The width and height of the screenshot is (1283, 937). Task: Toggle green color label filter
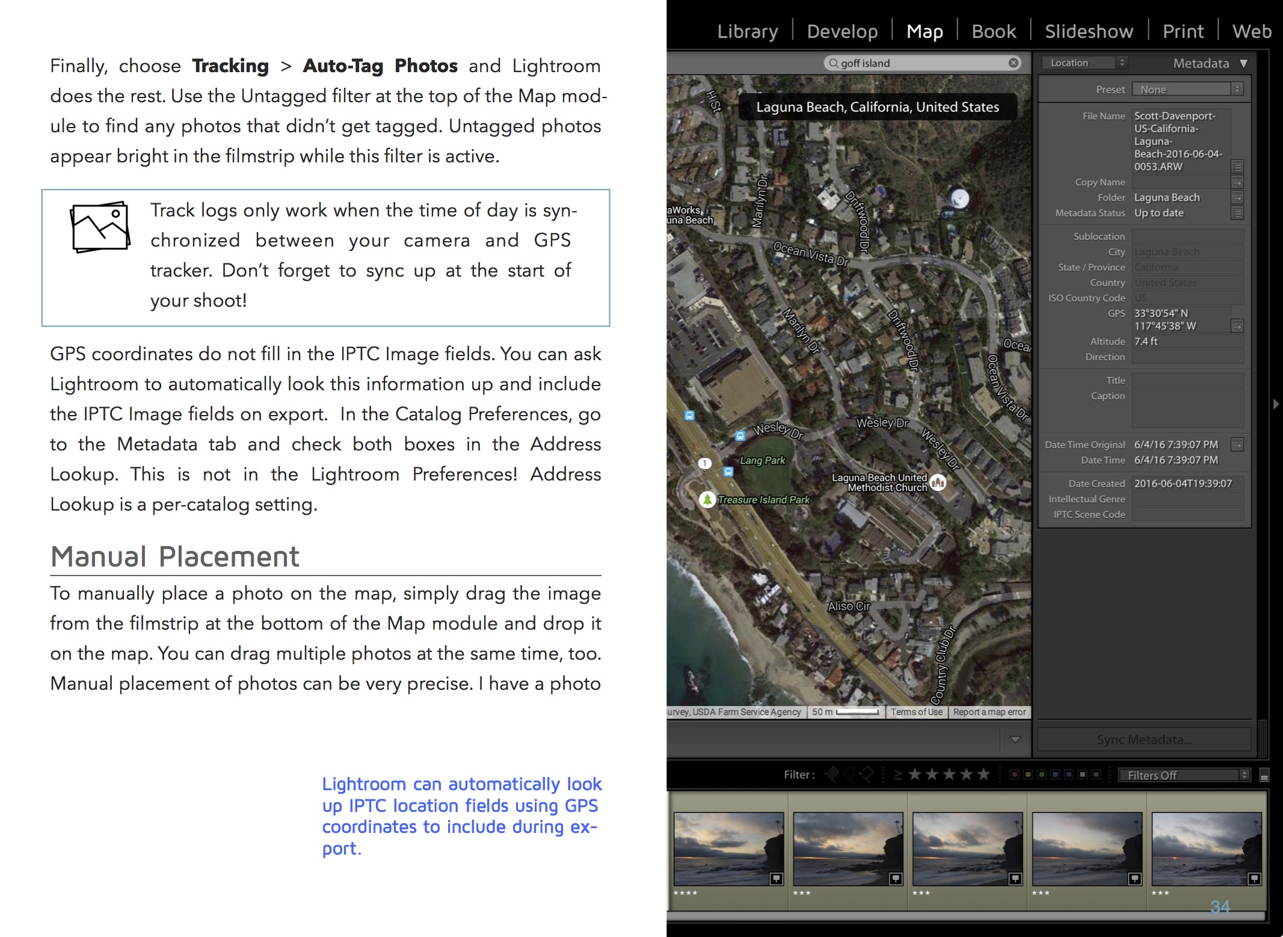pyautogui.click(x=1042, y=775)
